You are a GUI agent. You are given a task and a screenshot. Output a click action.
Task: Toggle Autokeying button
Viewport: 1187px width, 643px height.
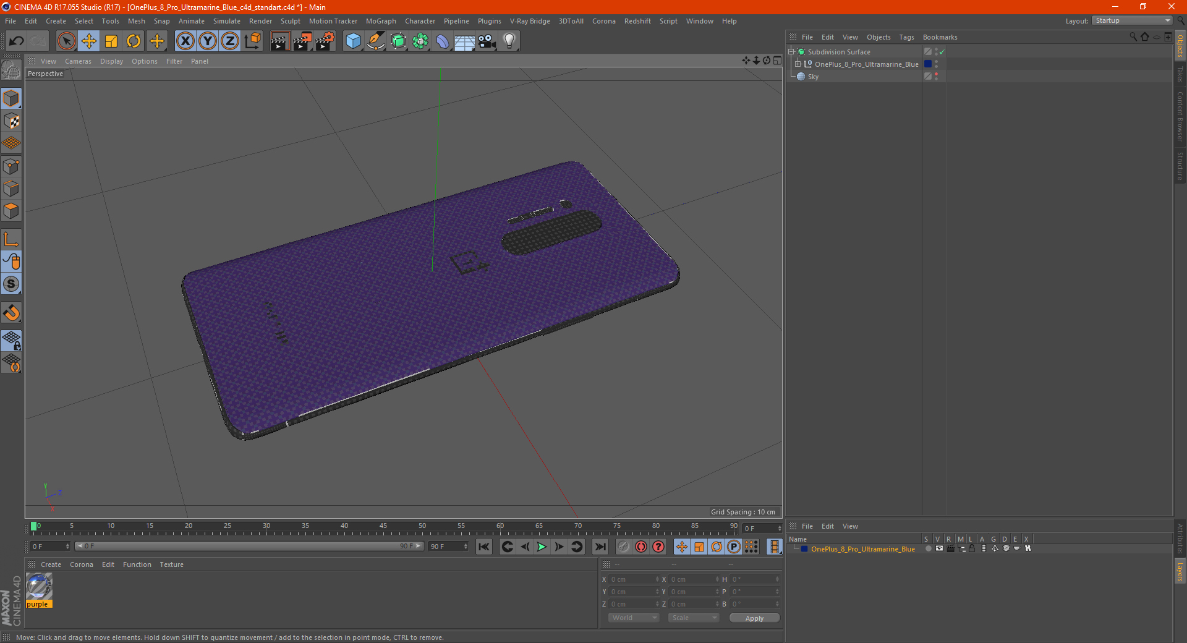click(x=641, y=547)
